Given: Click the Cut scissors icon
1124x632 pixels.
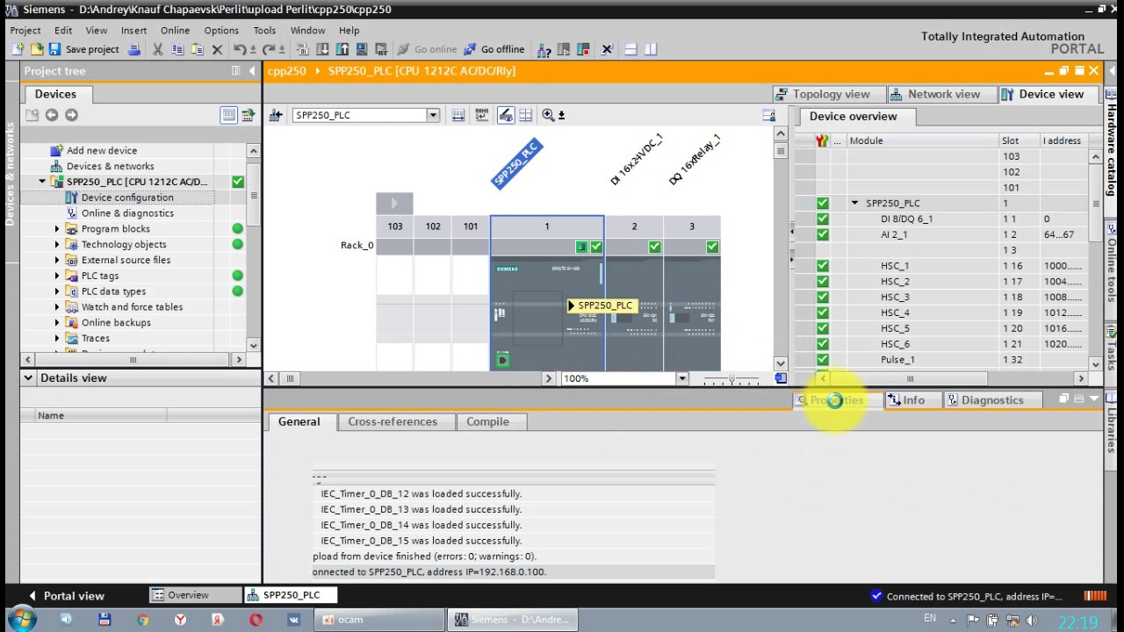Looking at the screenshot, I should coord(157,50).
